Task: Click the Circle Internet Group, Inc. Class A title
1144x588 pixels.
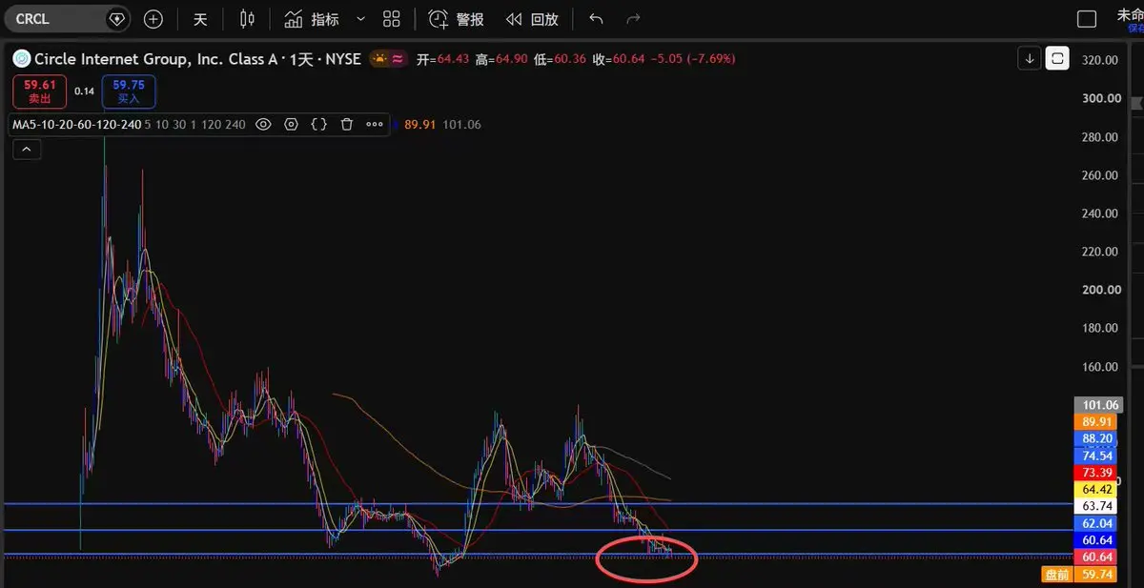Action: 155,59
